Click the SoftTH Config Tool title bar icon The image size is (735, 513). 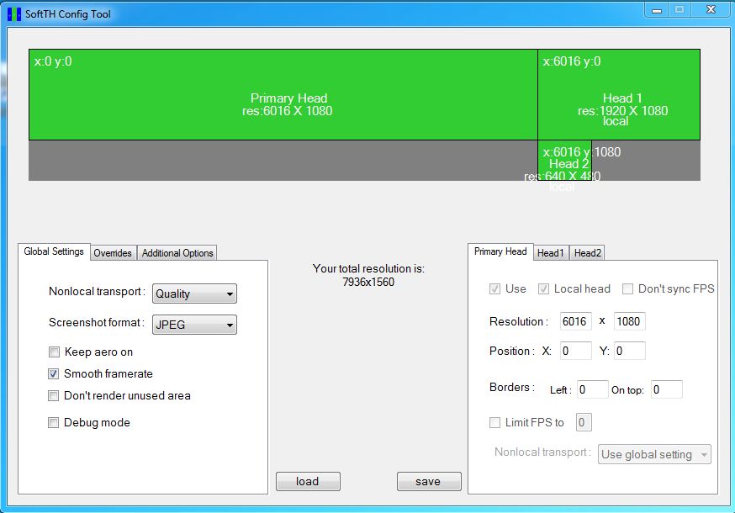[14, 14]
